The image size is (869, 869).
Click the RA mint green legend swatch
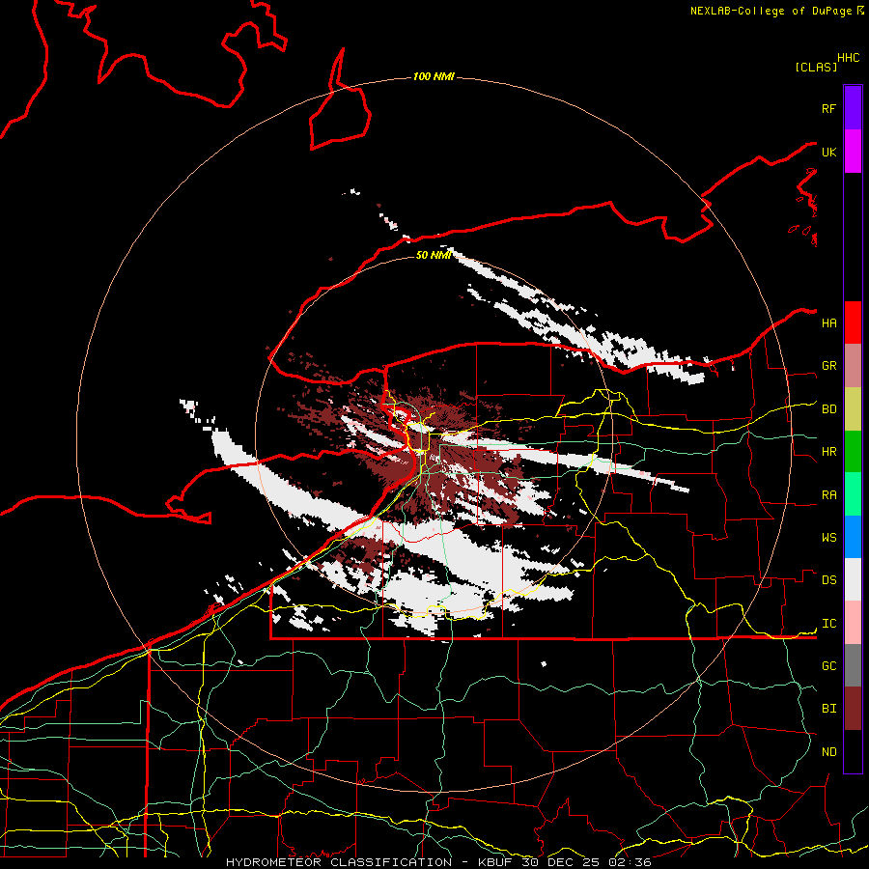point(853,494)
